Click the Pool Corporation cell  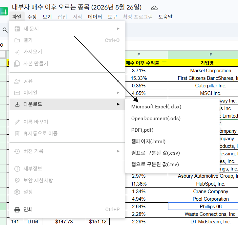pos(203,199)
